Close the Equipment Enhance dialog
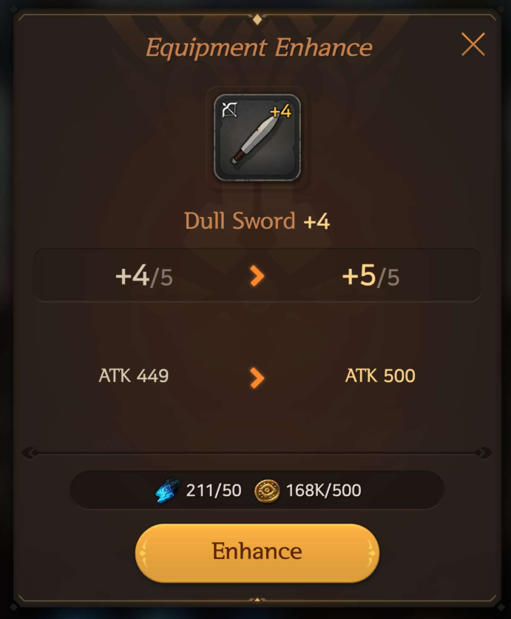 473,44
